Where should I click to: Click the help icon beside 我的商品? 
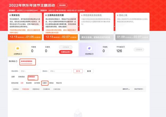[x=16, y=61]
